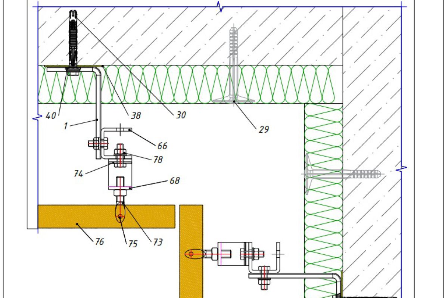The height and width of the screenshot is (298, 448).
Task: Select callout label 73
Action: [x=158, y=242]
